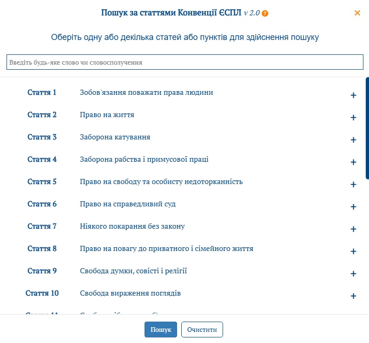Click the orange help question mark icon
The image size is (369, 343).
[265, 13]
